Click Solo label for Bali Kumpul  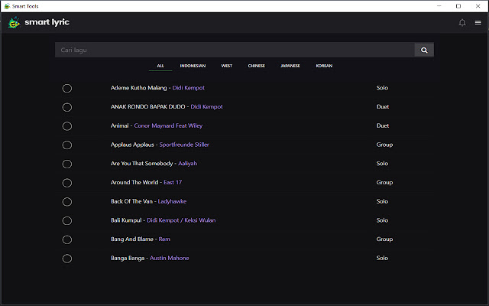tap(382, 220)
